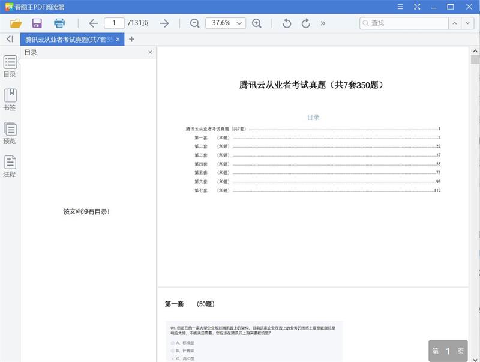Select answer option A. 标准型

click(x=183, y=343)
